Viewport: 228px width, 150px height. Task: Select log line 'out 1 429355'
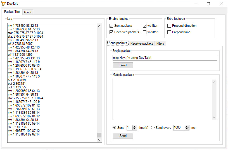(17, 87)
